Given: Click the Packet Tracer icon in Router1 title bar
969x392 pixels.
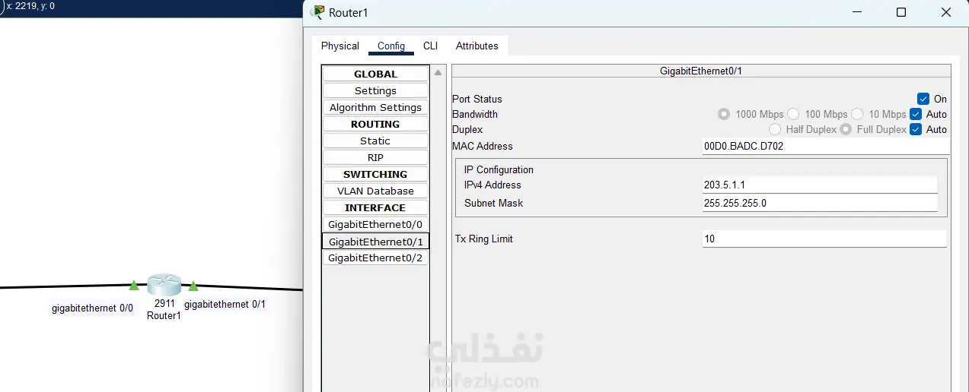Looking at the screenshot, I should (x=317, y=12).
